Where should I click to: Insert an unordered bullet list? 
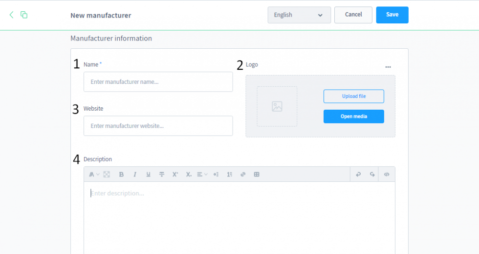(x=216, y=175)
